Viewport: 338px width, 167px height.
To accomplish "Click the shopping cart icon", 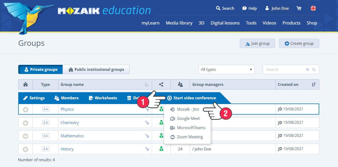I will tap(299, 8).
